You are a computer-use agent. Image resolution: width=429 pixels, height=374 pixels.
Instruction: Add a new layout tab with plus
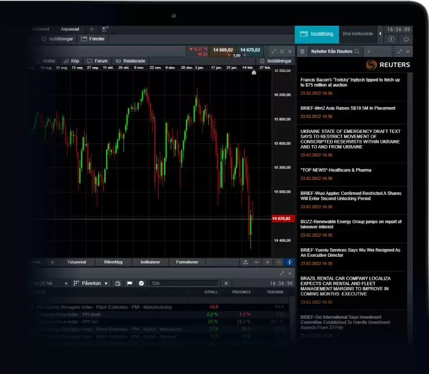pyautogui.click(x=92, y=29)
